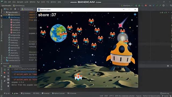Click the collapse all icon in Project panel
This screenshot has height=97, width=172.
point(11,9)
